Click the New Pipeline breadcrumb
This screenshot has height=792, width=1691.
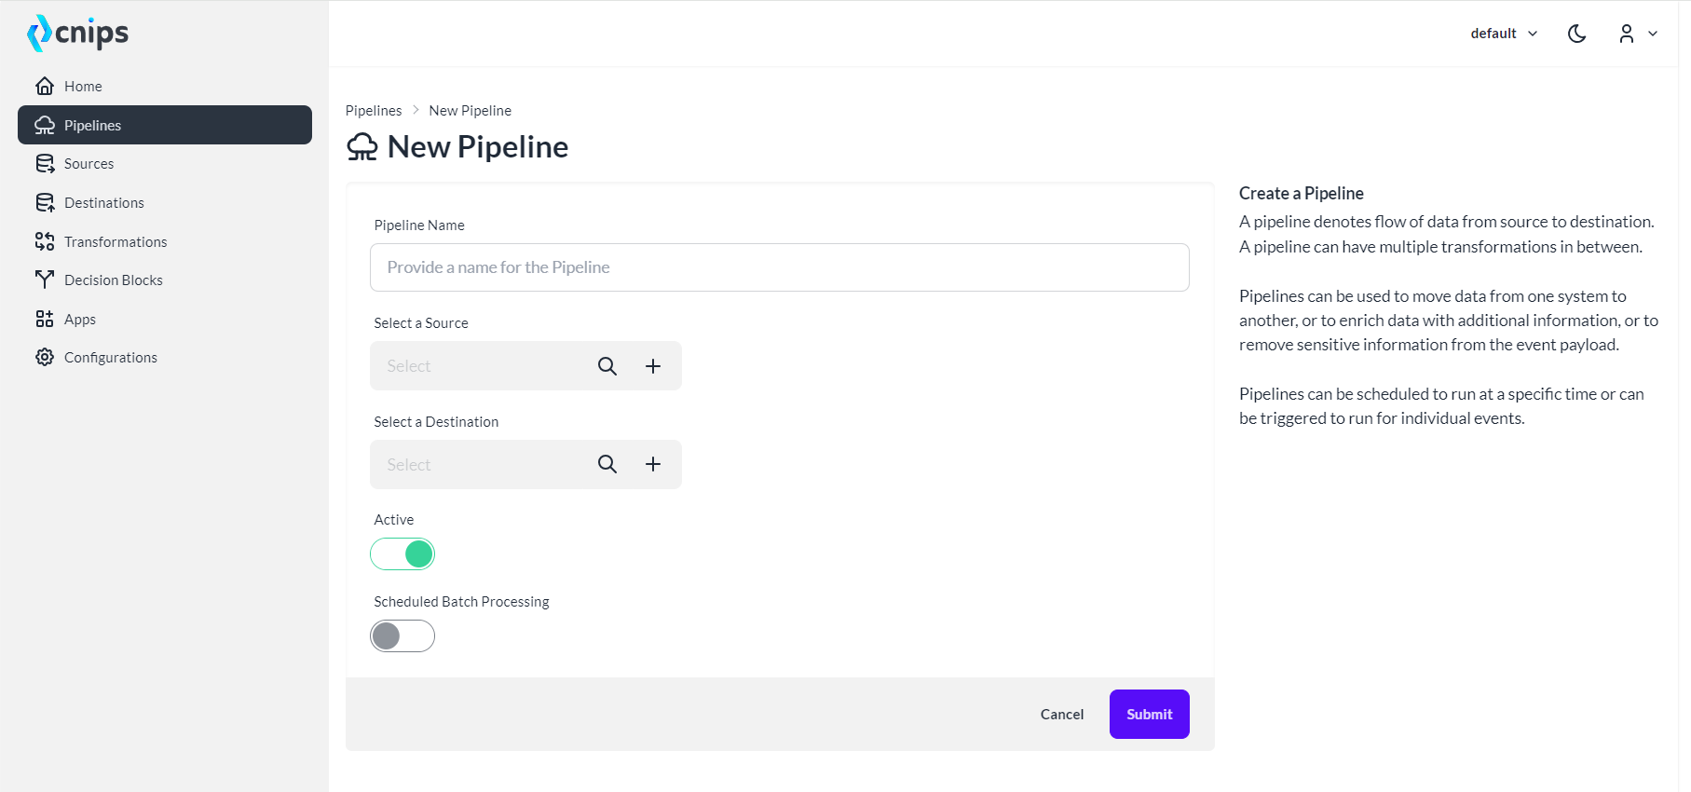click(x=470, y=110)
